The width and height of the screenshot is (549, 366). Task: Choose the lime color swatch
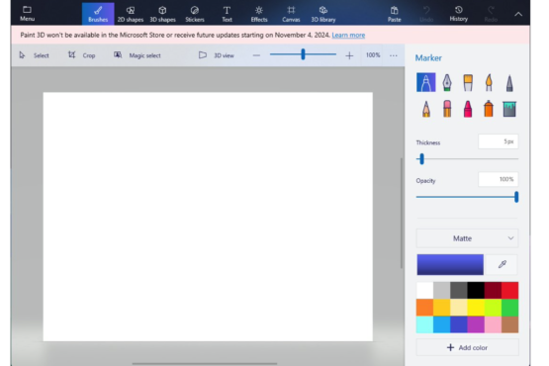[x=493, y=308]
